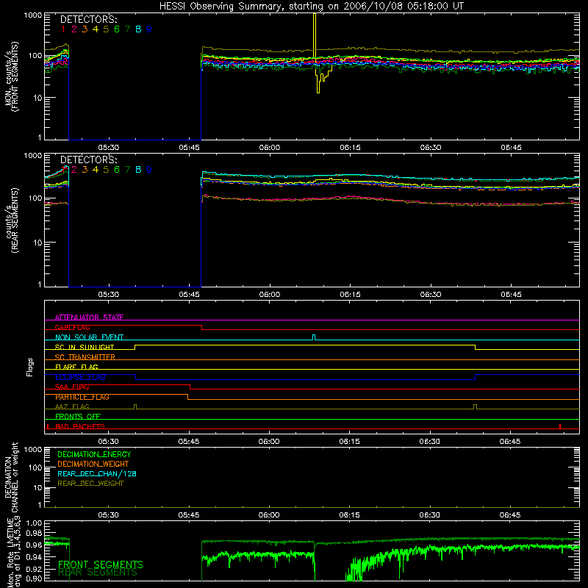Click the DECIMATION_WEIGHT legend entry
Screen dimensions: 588x588
(93, 464)
